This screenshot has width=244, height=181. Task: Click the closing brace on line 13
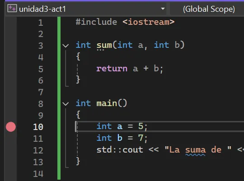point(78,161)
